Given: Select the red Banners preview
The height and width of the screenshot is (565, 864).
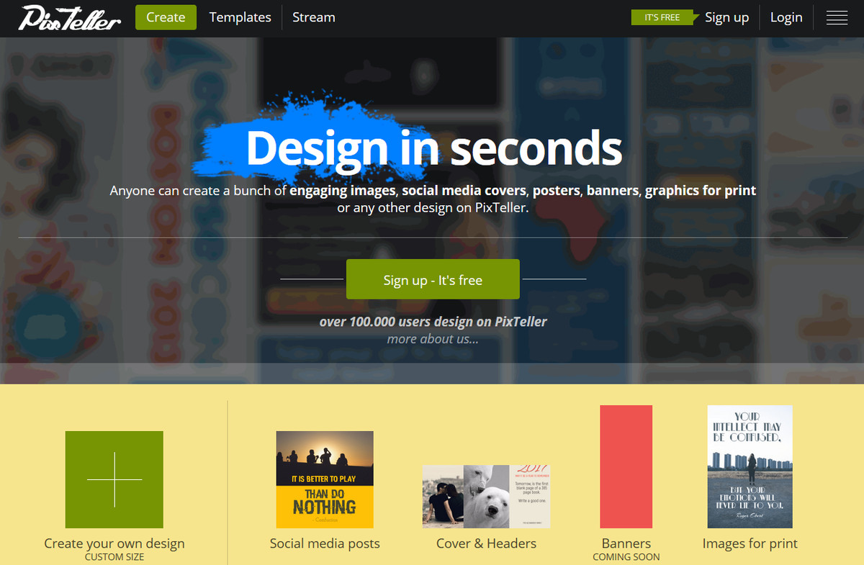Looking at the screenshot, I should (x=626, y=466).
